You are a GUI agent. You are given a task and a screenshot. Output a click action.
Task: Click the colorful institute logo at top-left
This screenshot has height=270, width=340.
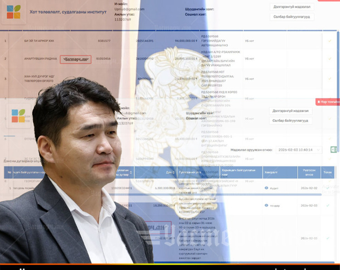point(14,12)
